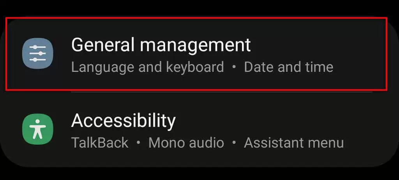
Task: Click the dot between keyboard and Date
Action: tap(234, 67)
